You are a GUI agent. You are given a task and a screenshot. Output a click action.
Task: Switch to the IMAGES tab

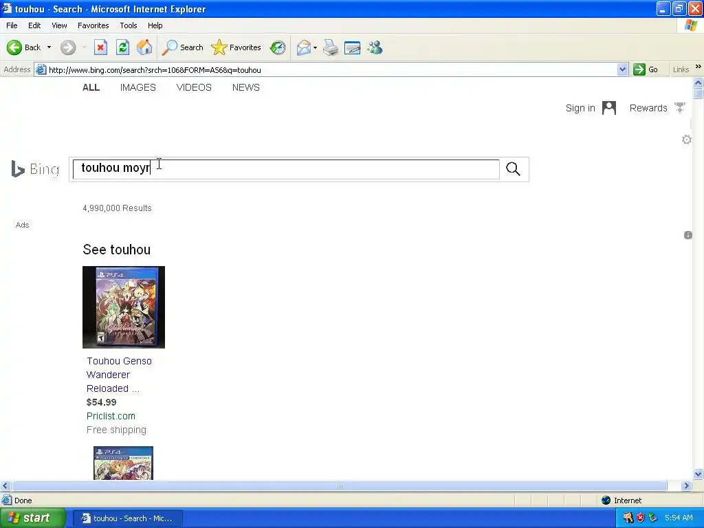click(x=137, y=87)
